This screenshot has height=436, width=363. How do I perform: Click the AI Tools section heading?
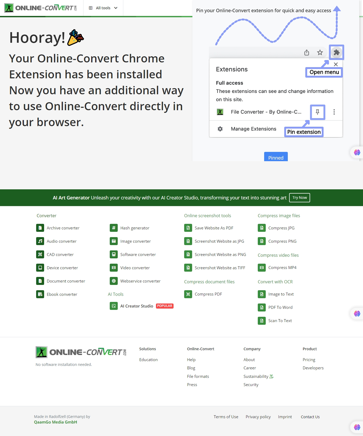[116, 294]
